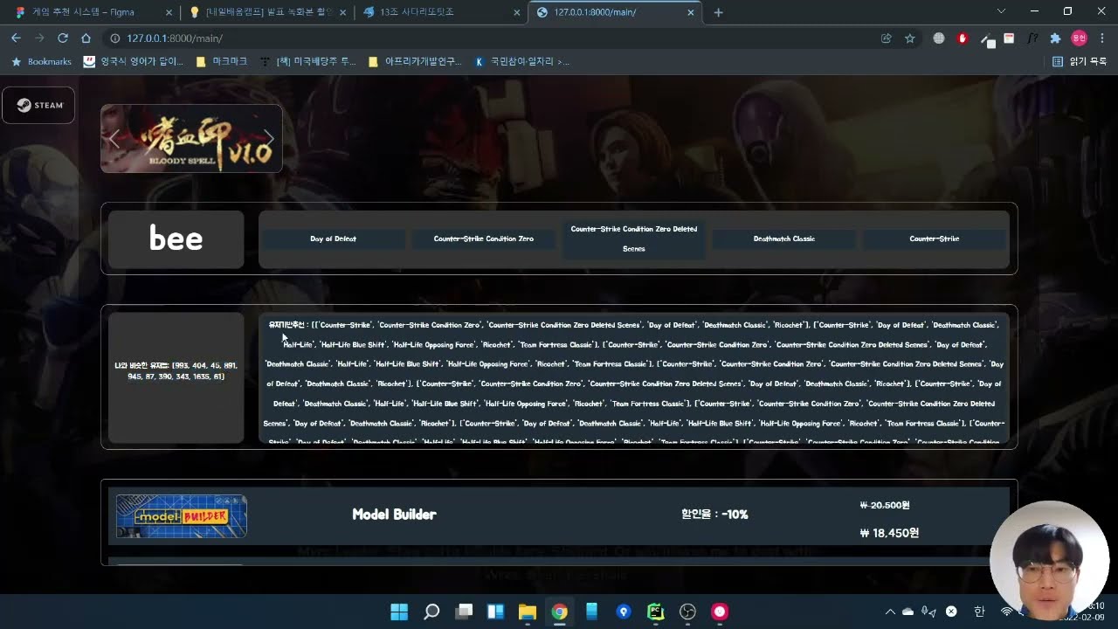The height and width of the screenshot is (629, 1118).
Task: Expand the browser tab search dropdown
Action: point(1001,12)
